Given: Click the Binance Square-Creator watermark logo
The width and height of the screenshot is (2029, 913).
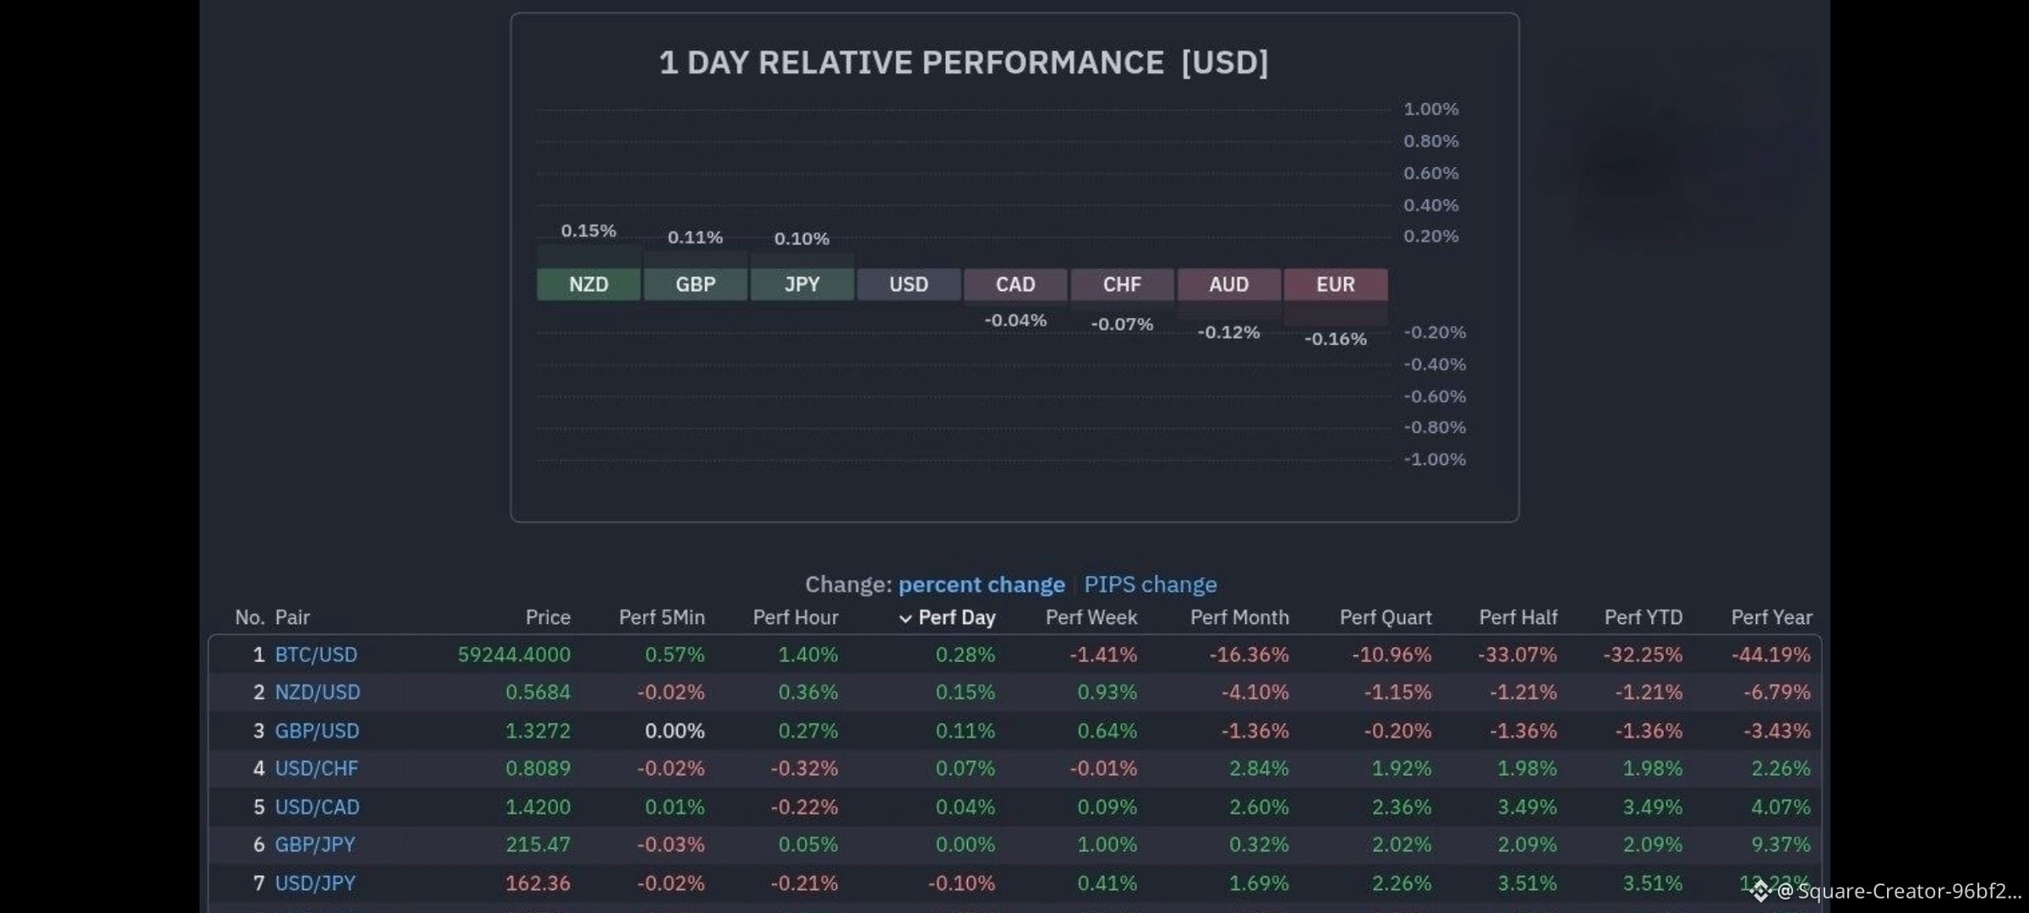Looking at the screenshot, I should click(1760, 890).
